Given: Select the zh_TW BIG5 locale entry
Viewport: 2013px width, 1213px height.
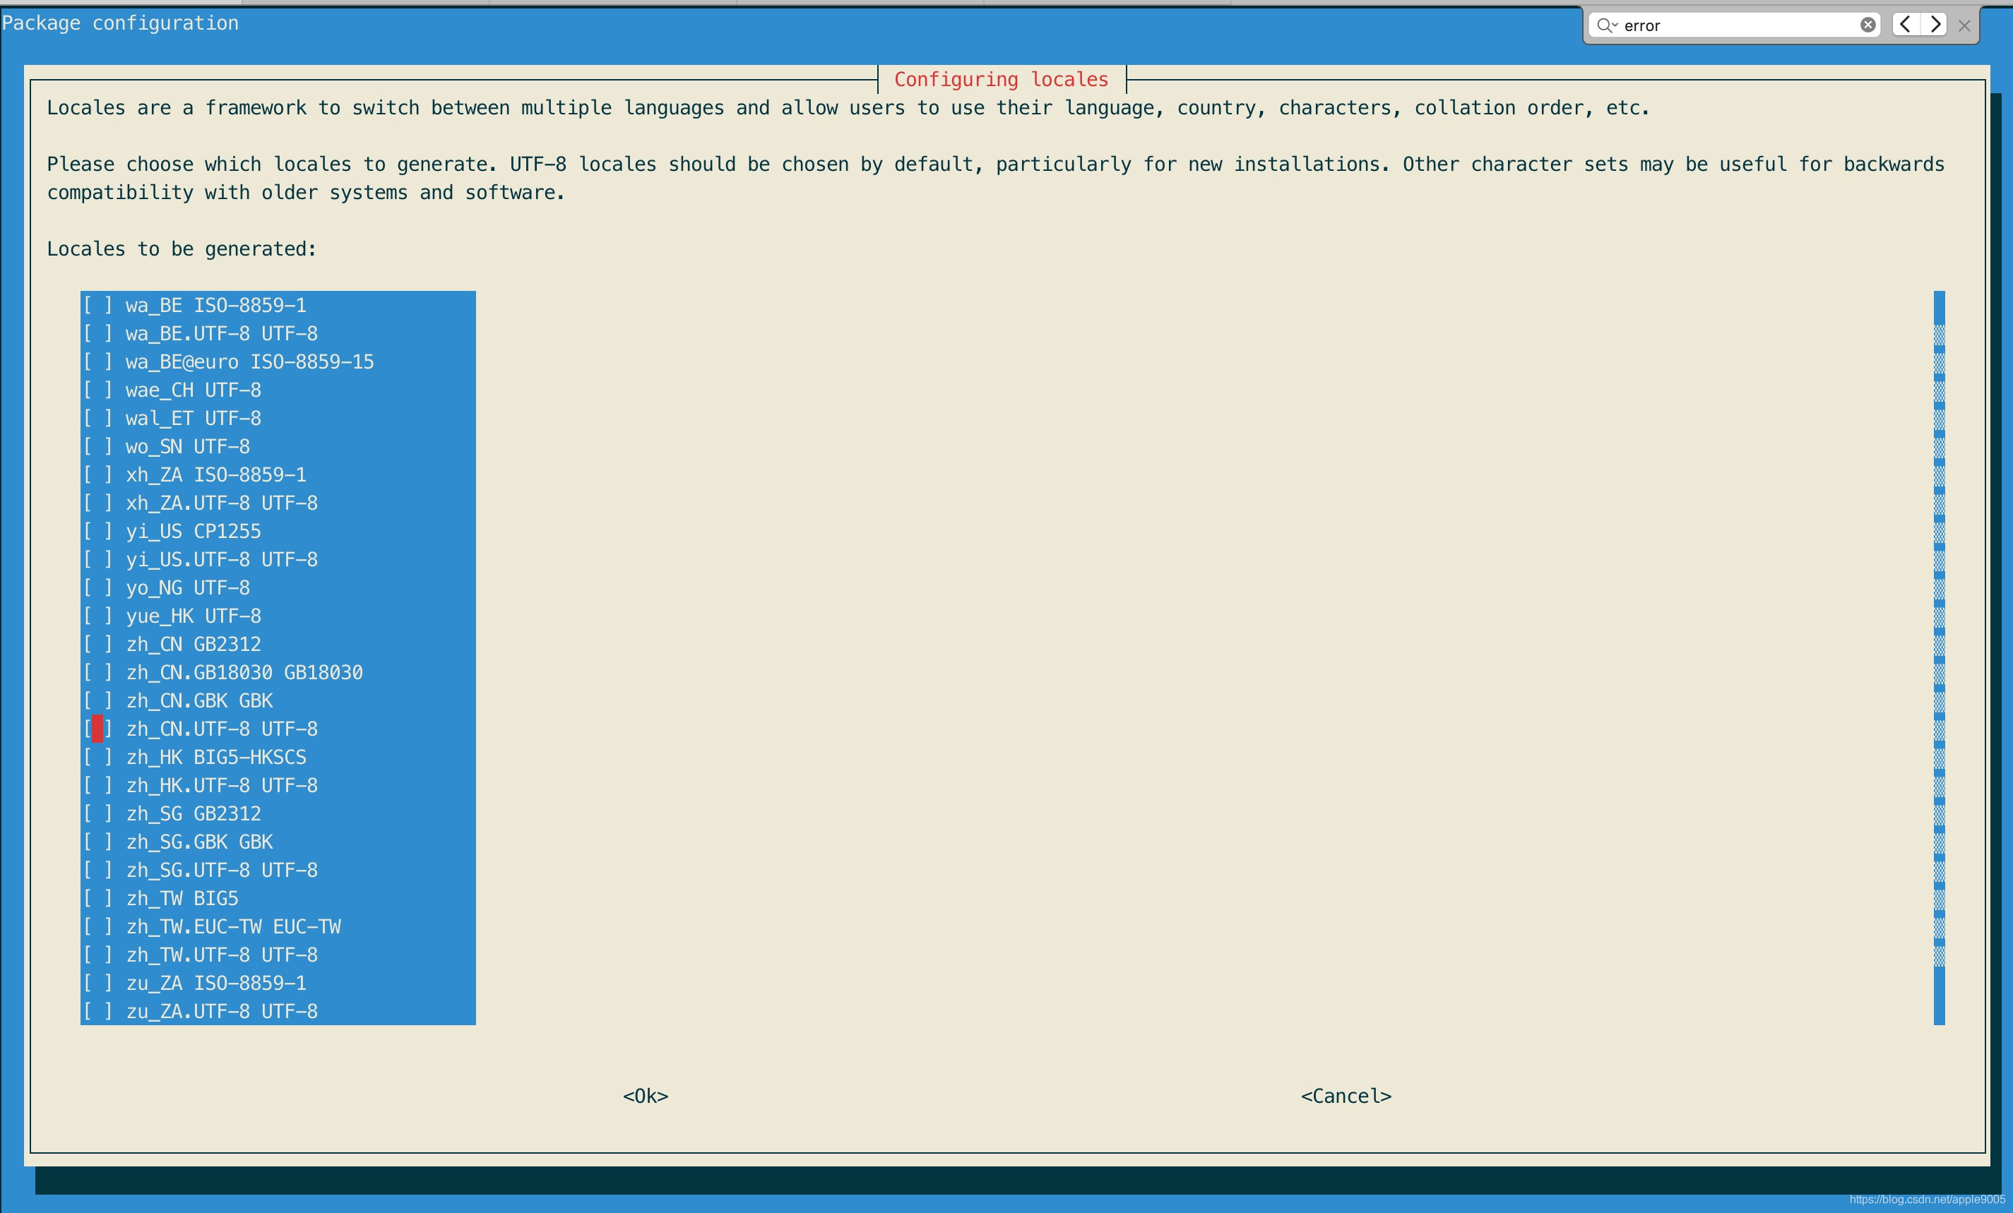Looking at the screenshot, I should 97,899.
